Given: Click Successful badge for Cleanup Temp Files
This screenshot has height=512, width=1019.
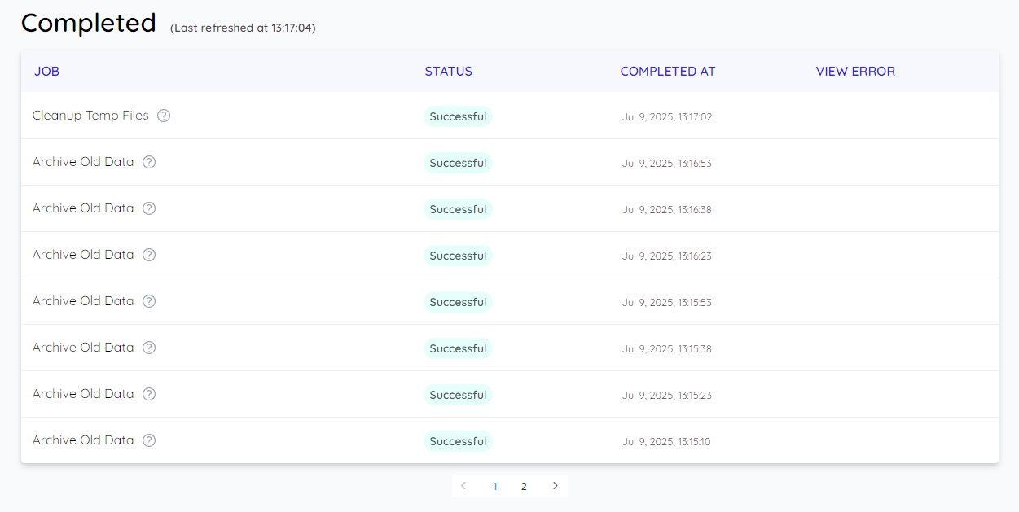Looking at the screenshot, I should 458,116.
